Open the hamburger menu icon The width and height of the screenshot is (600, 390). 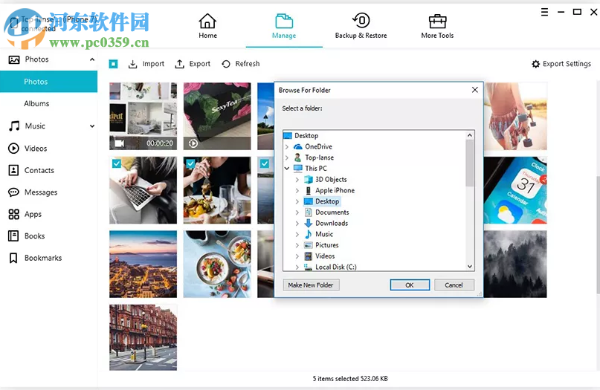544,12
